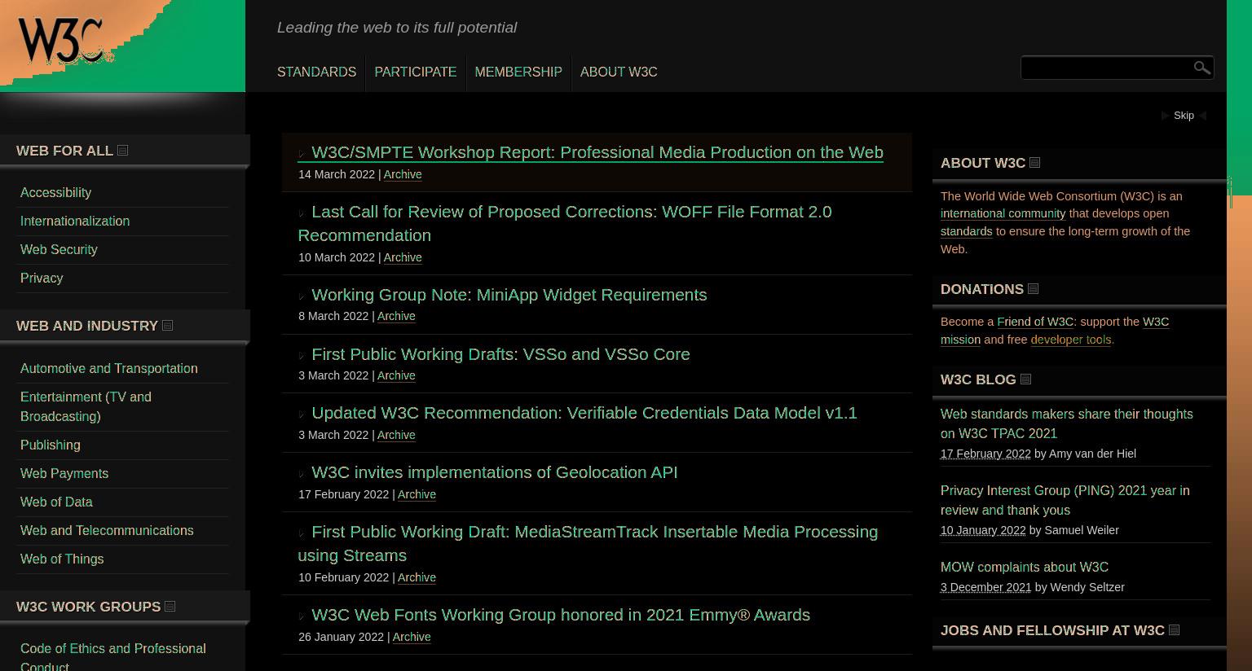Image resolution: width=1252 pixels, height=671 pixels.
Task: Open MediaStreamTrack Insertable Media Processing headline
Action: [588, 543]
